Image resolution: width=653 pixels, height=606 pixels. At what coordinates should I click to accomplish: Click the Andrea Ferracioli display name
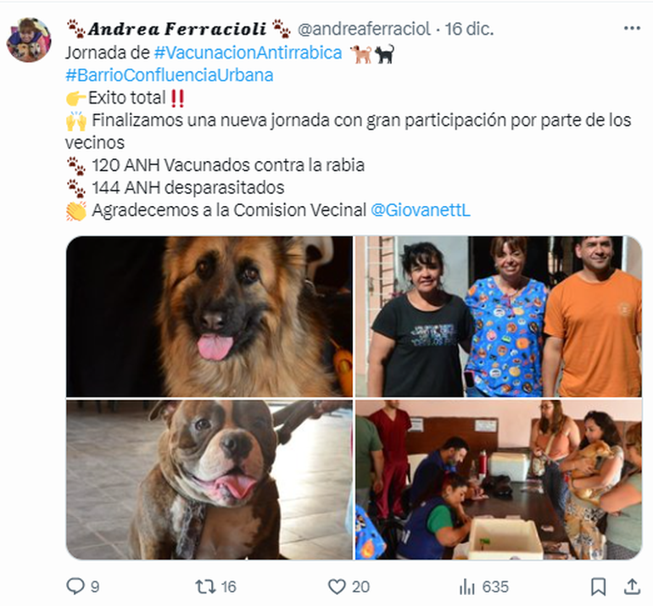pos(178,29)
